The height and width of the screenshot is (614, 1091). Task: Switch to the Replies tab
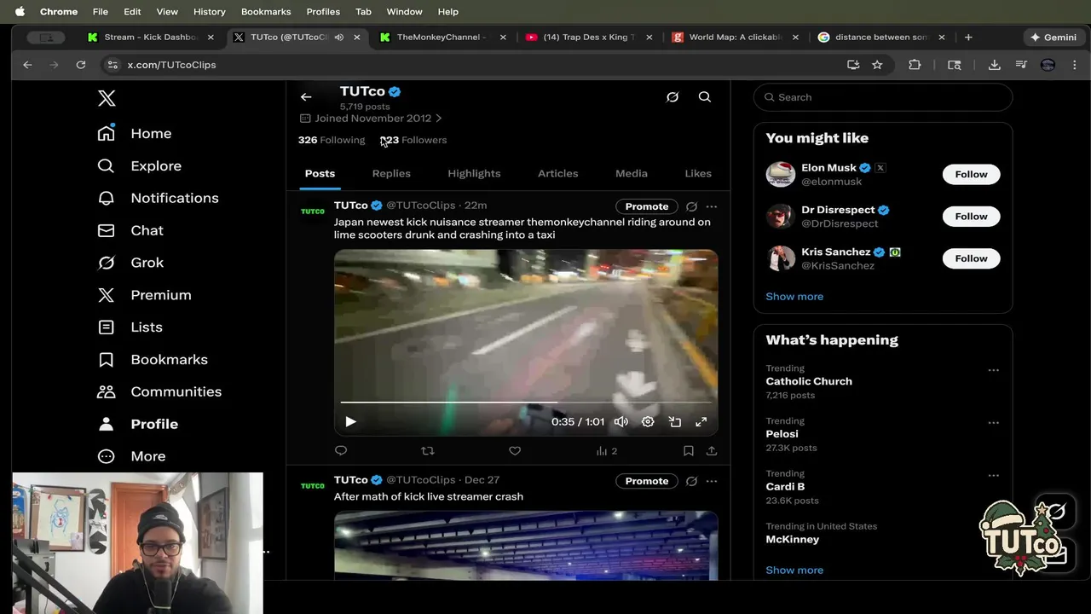point(391,173)
